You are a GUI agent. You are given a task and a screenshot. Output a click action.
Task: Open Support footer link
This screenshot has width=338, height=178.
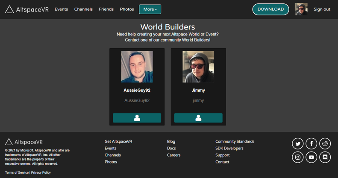coord(223,155)
